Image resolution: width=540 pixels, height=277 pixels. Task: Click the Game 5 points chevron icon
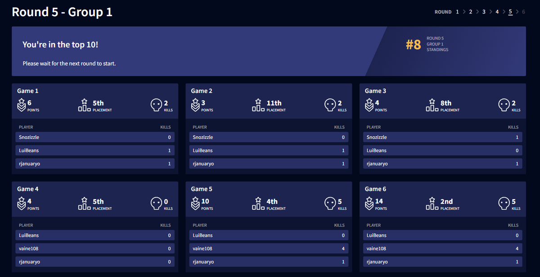[195, 204]
